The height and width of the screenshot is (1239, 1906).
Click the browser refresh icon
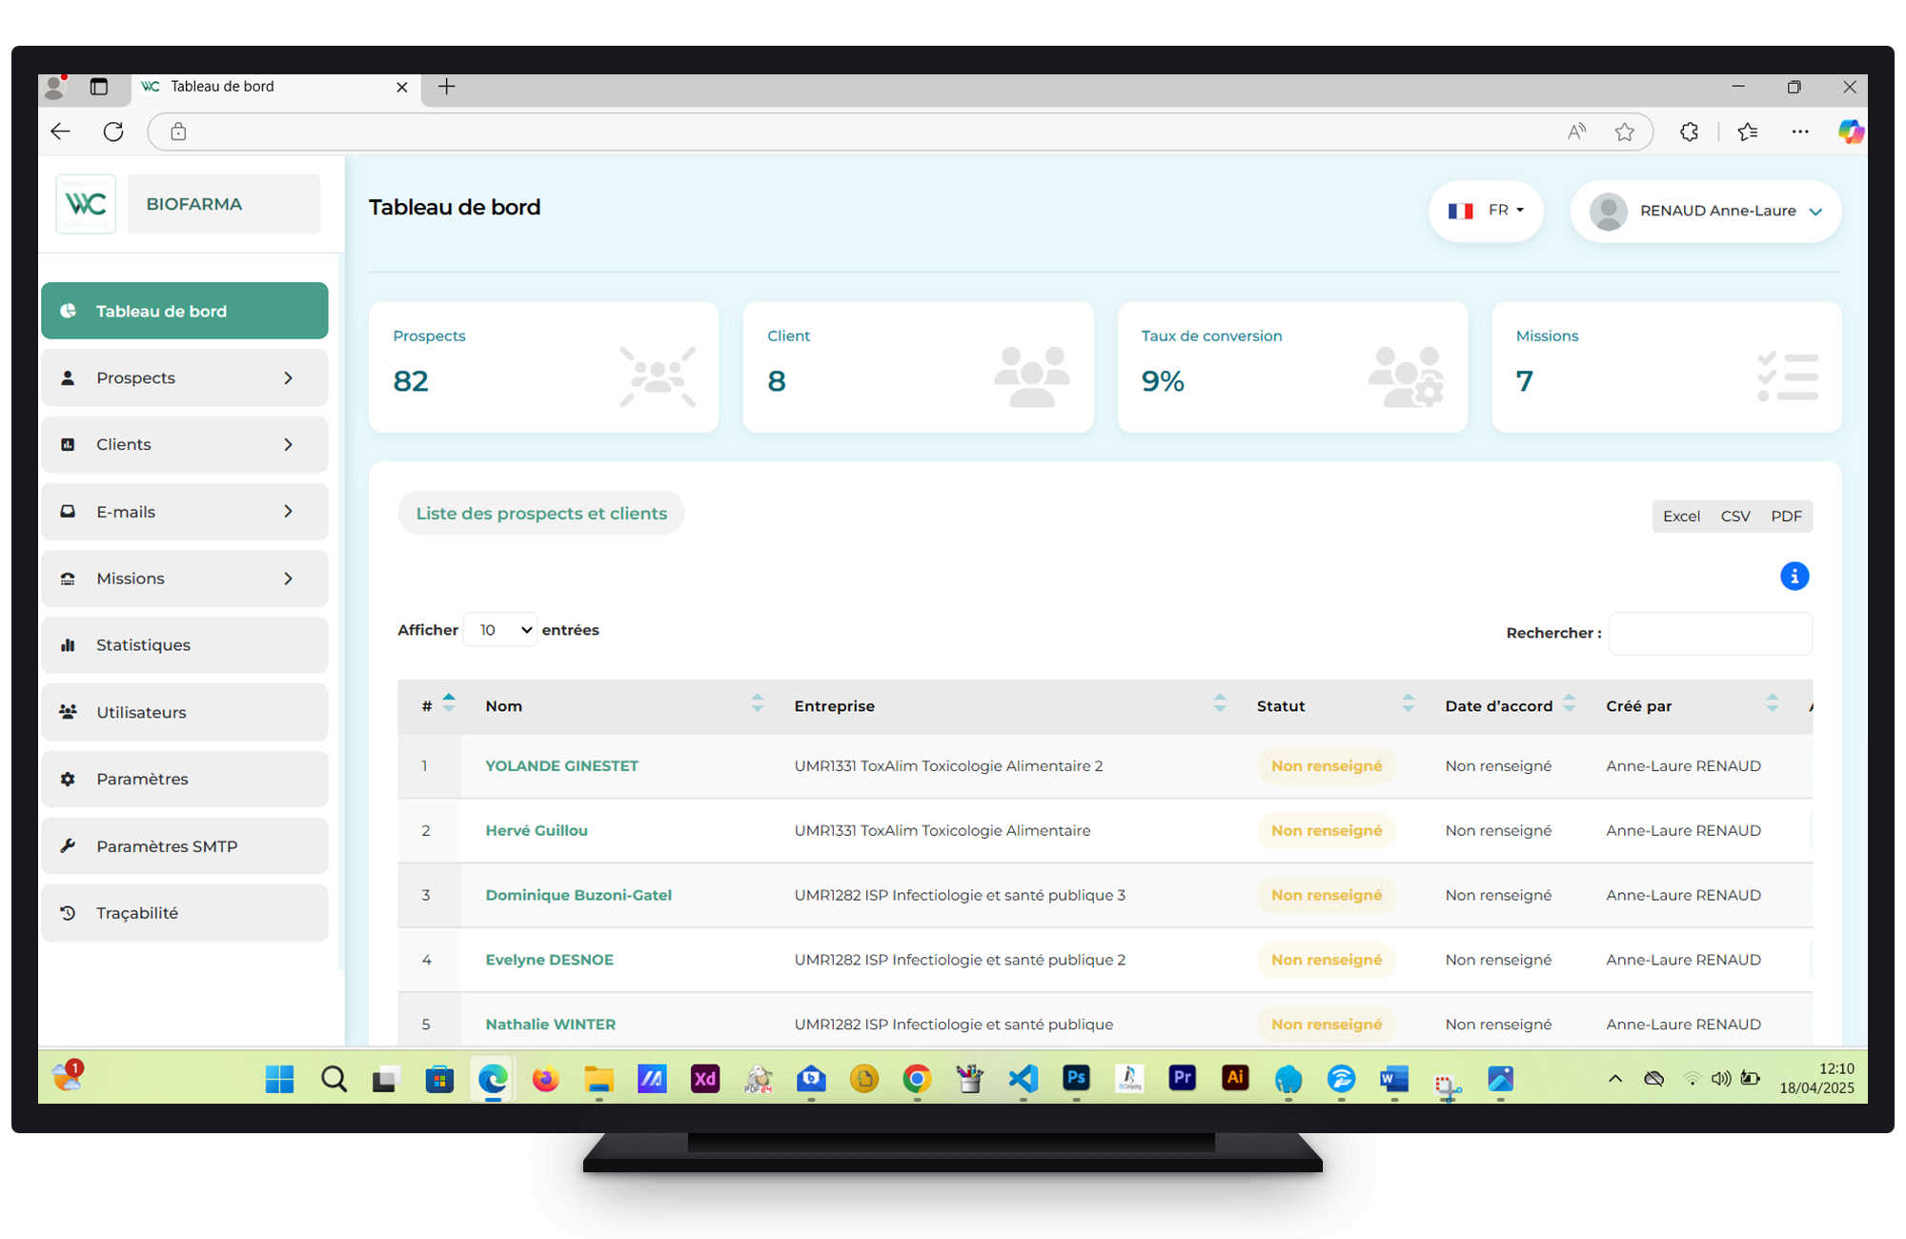point(113,132)
